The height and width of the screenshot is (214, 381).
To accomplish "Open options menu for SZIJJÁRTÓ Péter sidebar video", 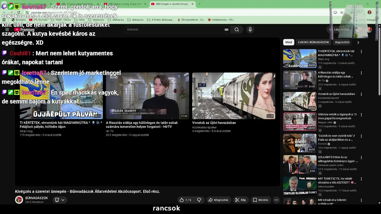I will (x=361, y=158).
